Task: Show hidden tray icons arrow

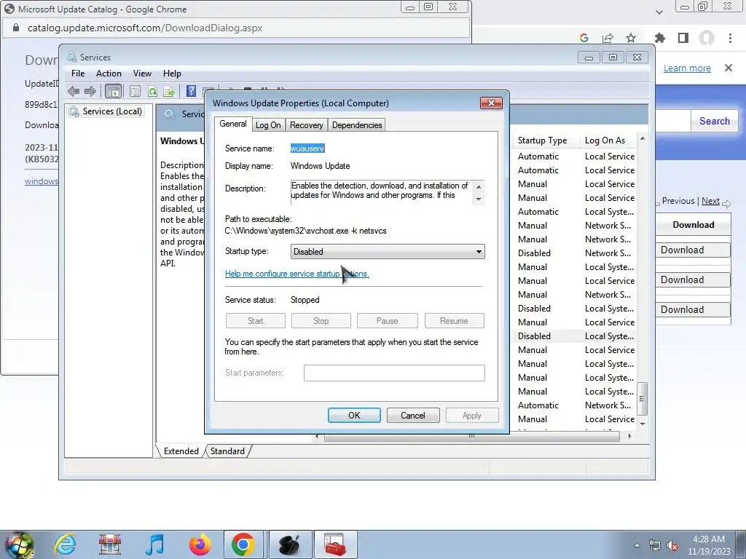Action: [637, 546]
